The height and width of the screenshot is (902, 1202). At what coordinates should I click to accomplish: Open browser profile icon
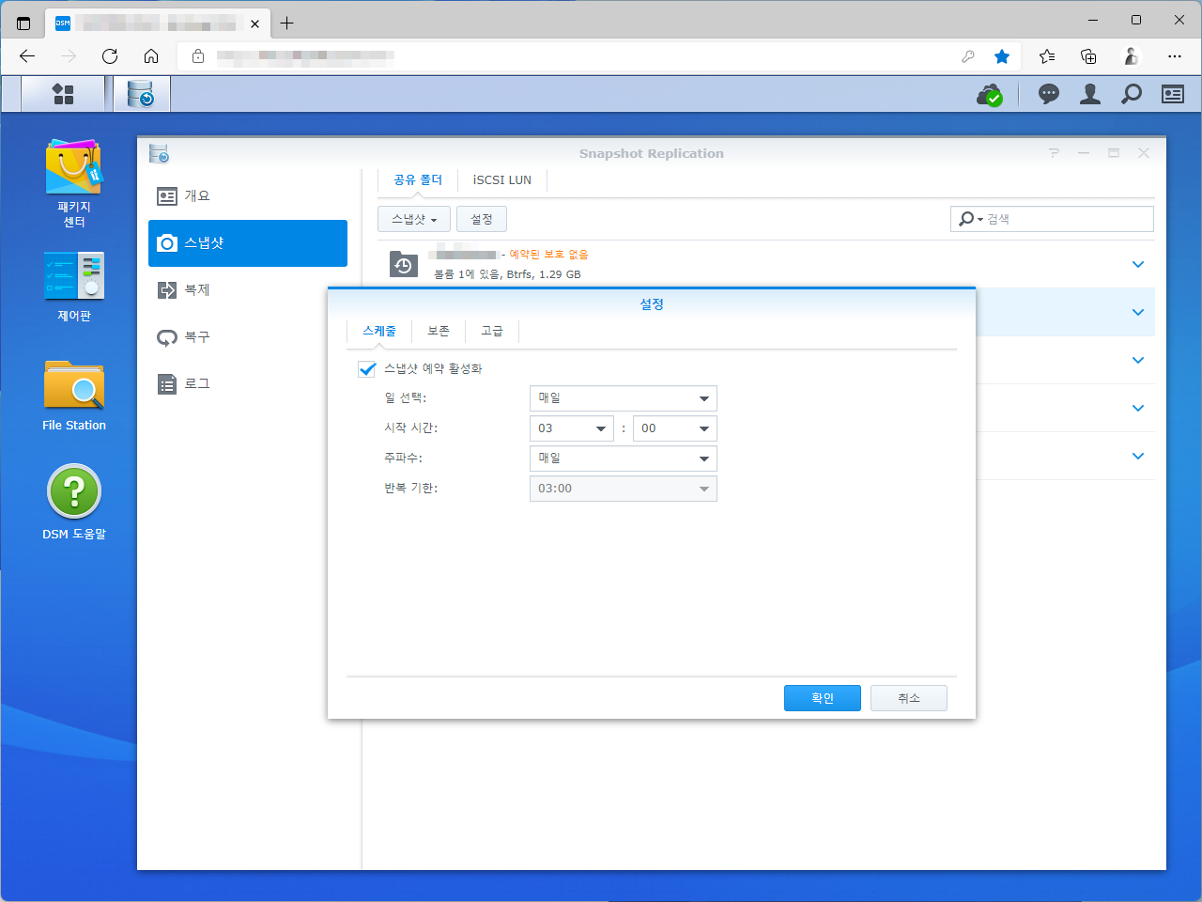pos(1132,56)
